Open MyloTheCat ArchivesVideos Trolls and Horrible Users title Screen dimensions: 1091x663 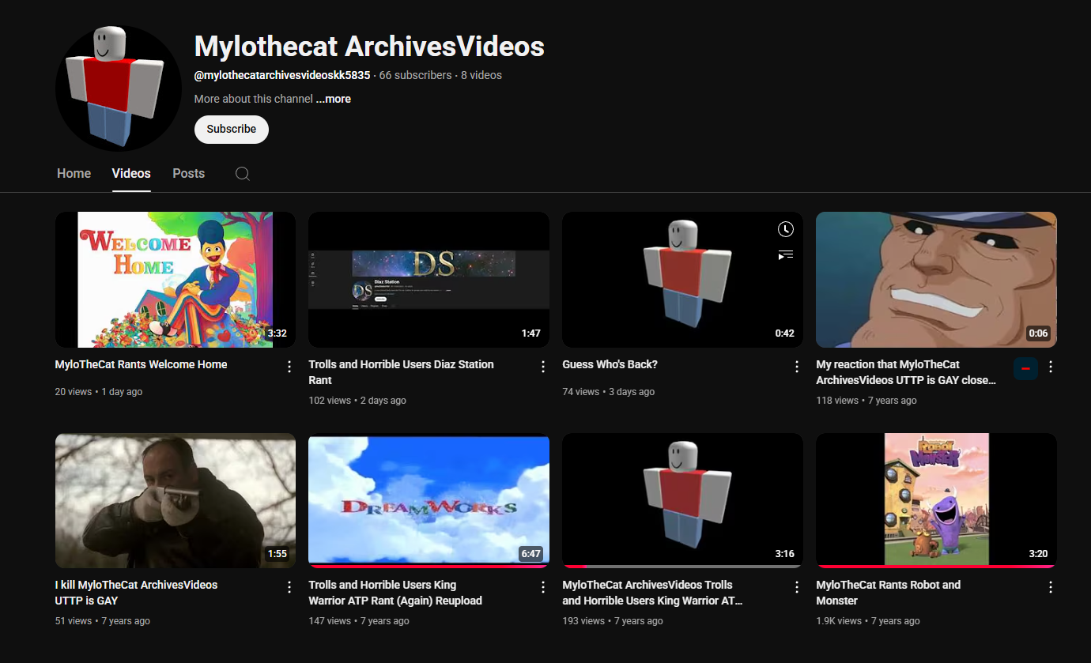[652, 593]
